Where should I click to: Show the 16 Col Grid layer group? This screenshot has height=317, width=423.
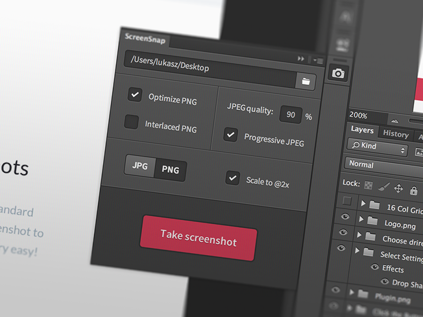coord(347,201)
